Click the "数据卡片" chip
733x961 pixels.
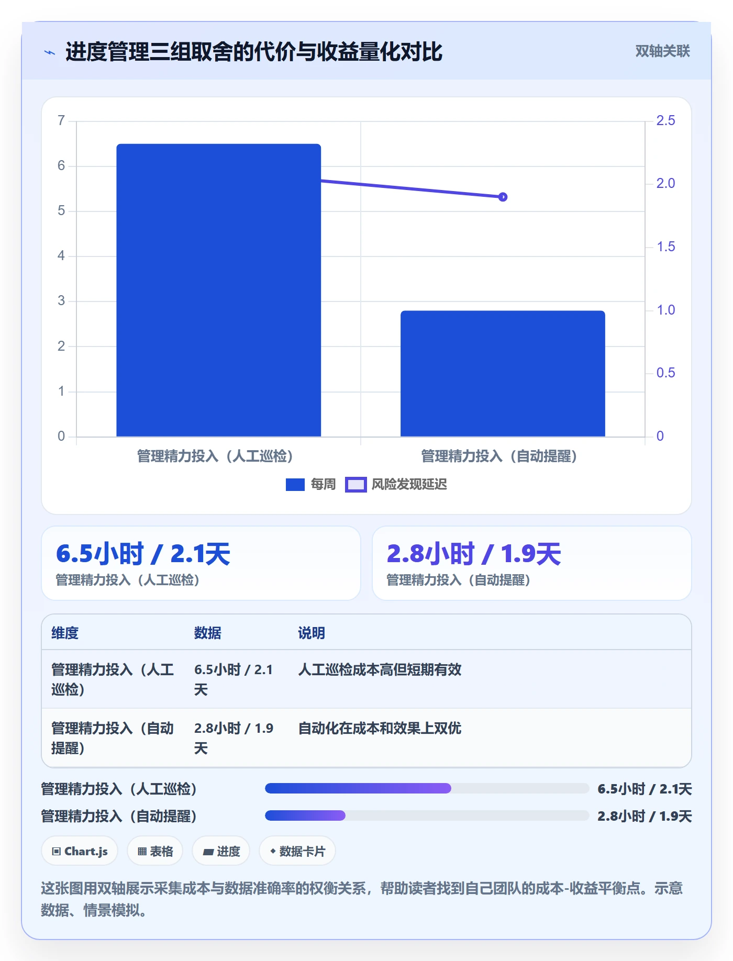click(297, 851)
